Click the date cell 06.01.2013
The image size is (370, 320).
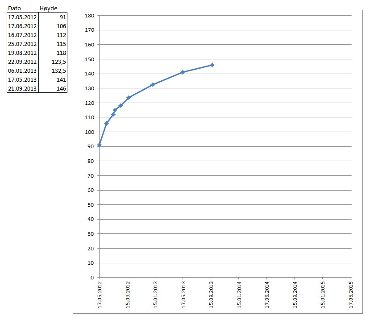point(22,71)
